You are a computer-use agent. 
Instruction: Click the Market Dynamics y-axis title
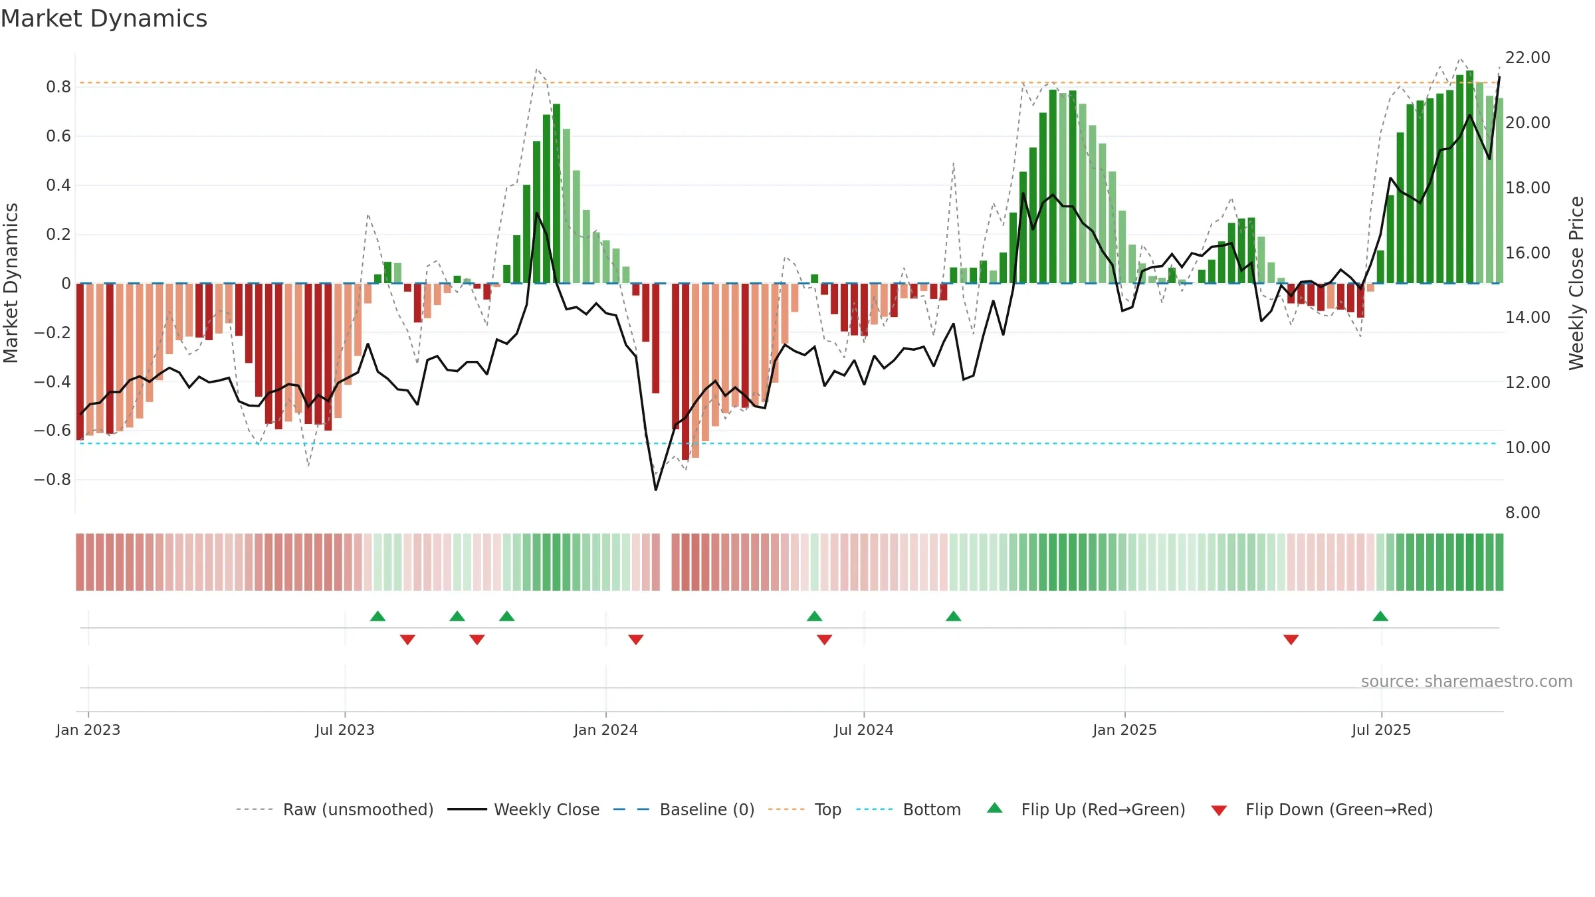point(11,283)
